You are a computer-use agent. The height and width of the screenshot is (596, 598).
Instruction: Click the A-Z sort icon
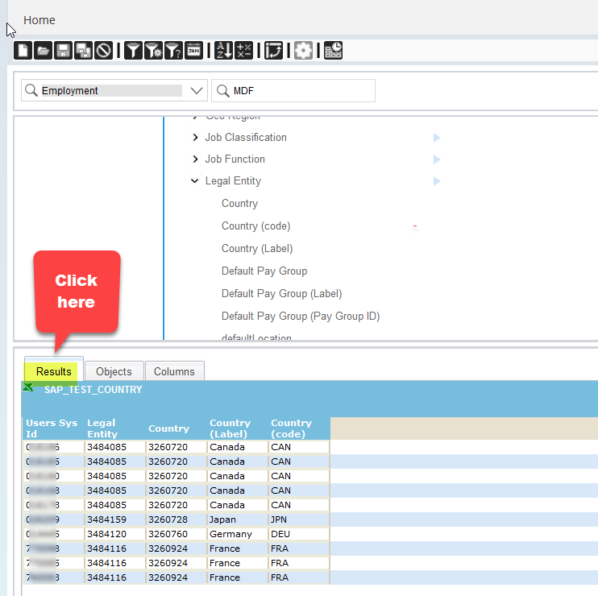(x=223, y=50)
